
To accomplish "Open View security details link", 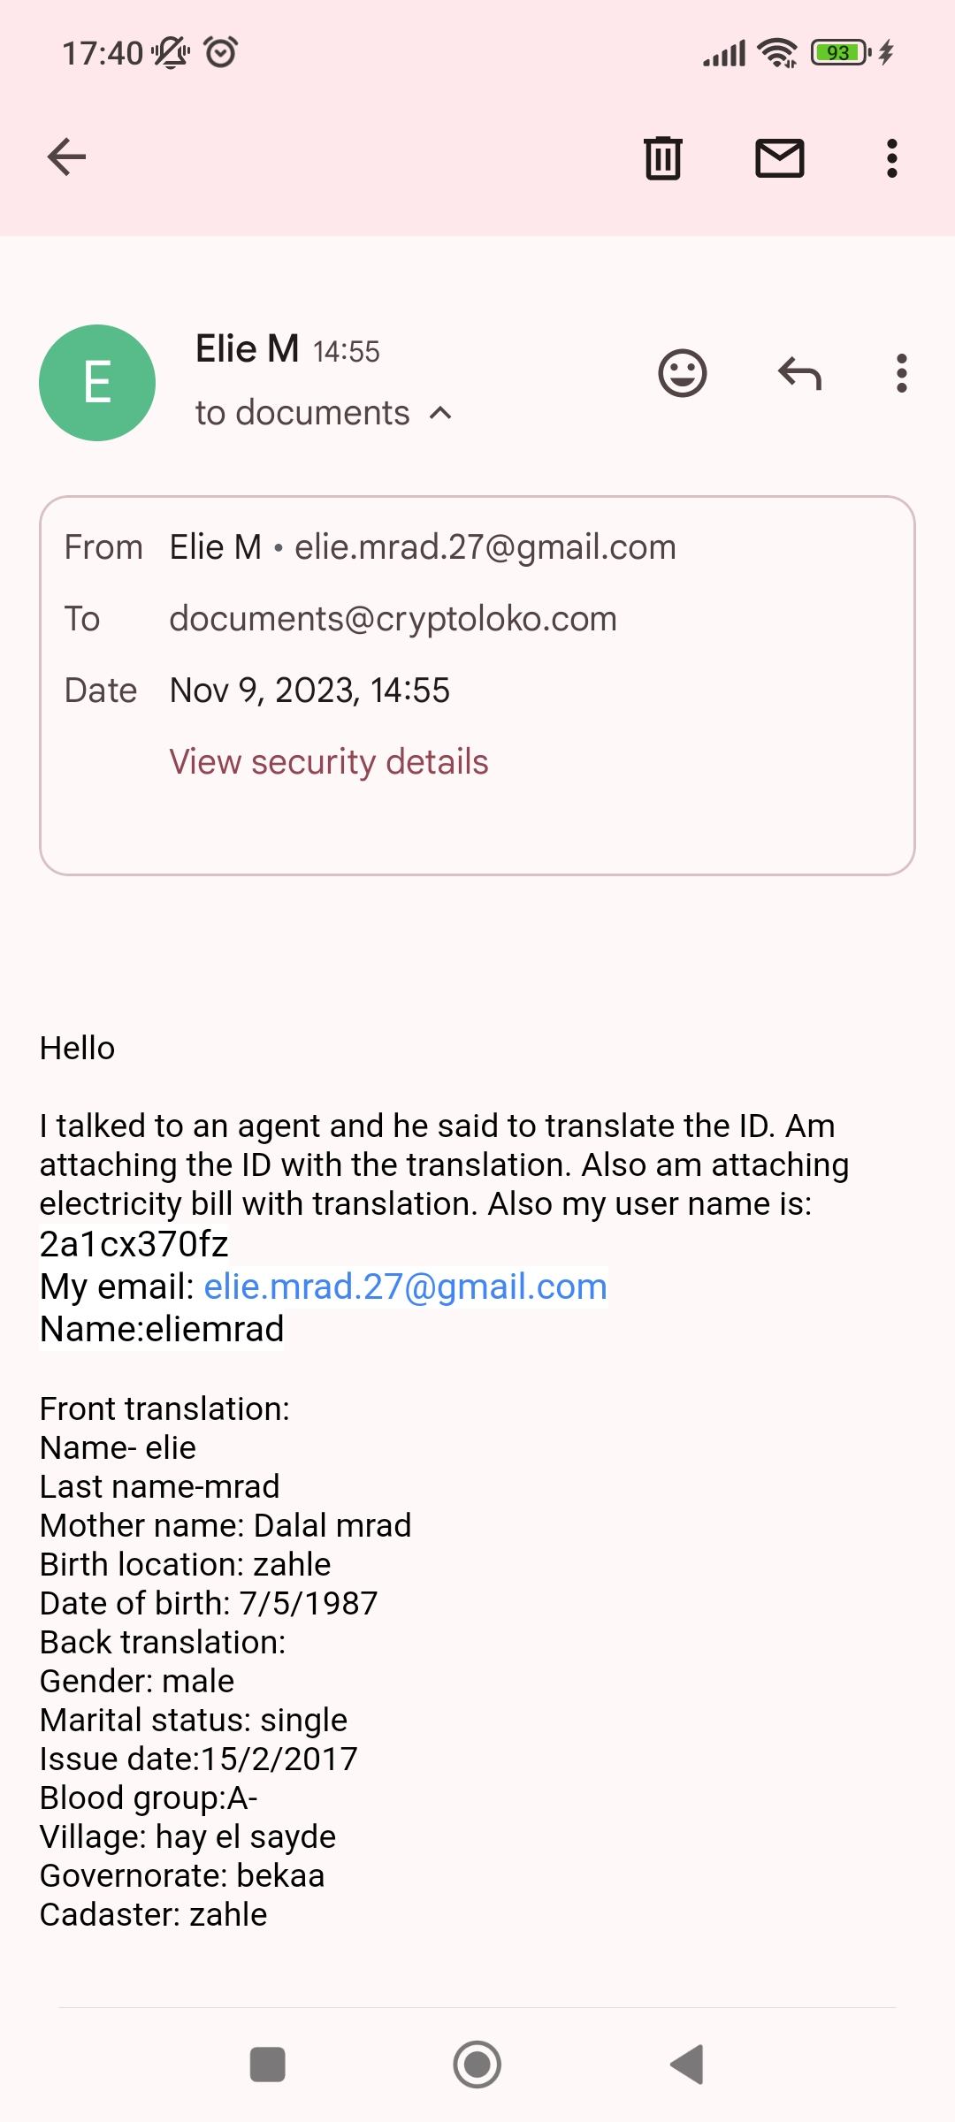I will [x=328, y=762].
